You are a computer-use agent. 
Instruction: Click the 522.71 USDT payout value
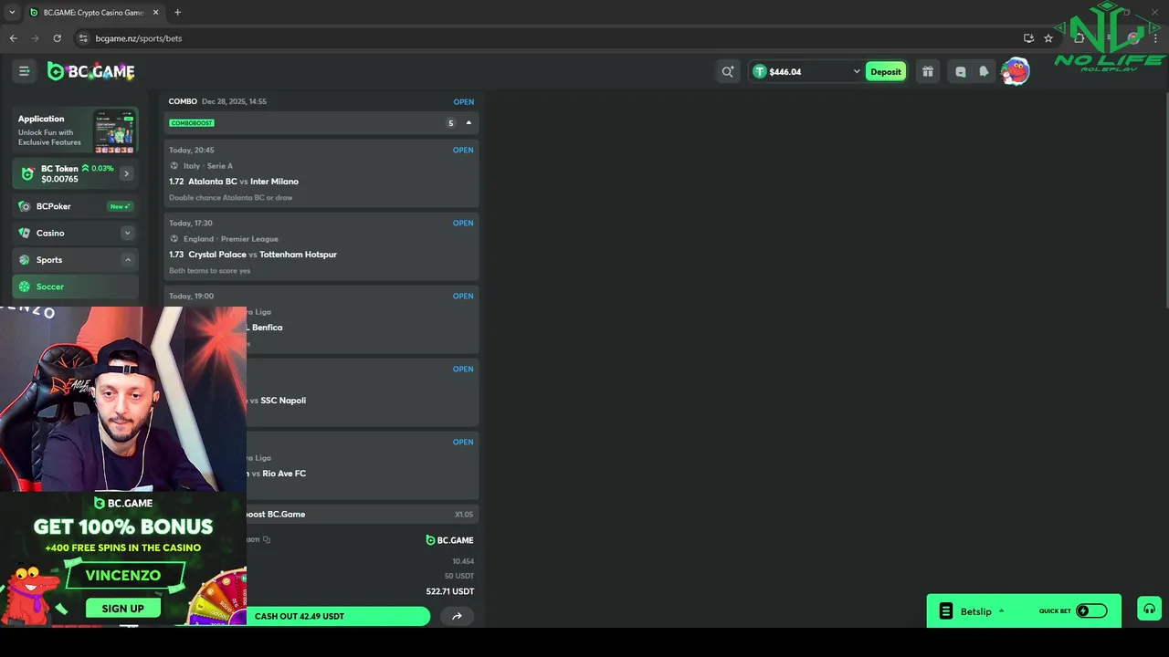[450, 591]
